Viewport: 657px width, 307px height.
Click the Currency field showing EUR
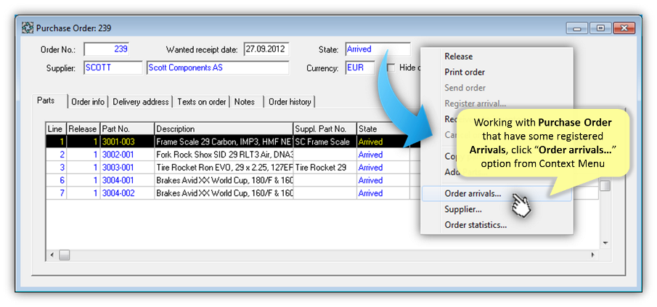pyautogui.click(x=359, y=67)
